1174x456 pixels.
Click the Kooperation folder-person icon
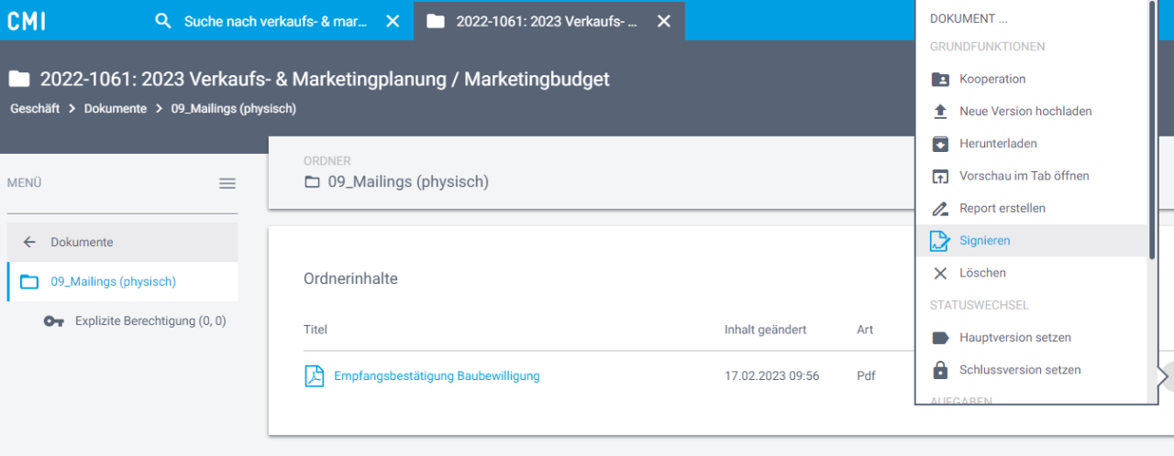[940, 79]
